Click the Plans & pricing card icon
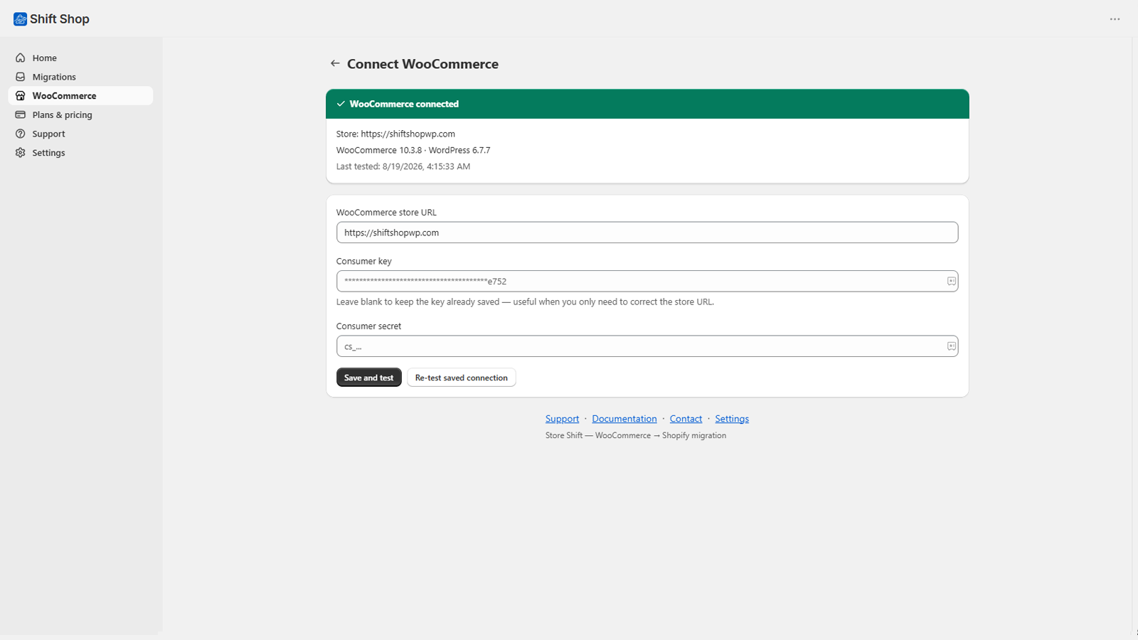 click(21, 114)
